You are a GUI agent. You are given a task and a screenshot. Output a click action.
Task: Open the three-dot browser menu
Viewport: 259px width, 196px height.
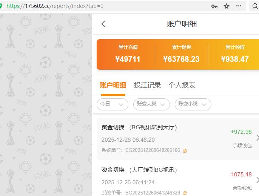[x=239, y=6]
